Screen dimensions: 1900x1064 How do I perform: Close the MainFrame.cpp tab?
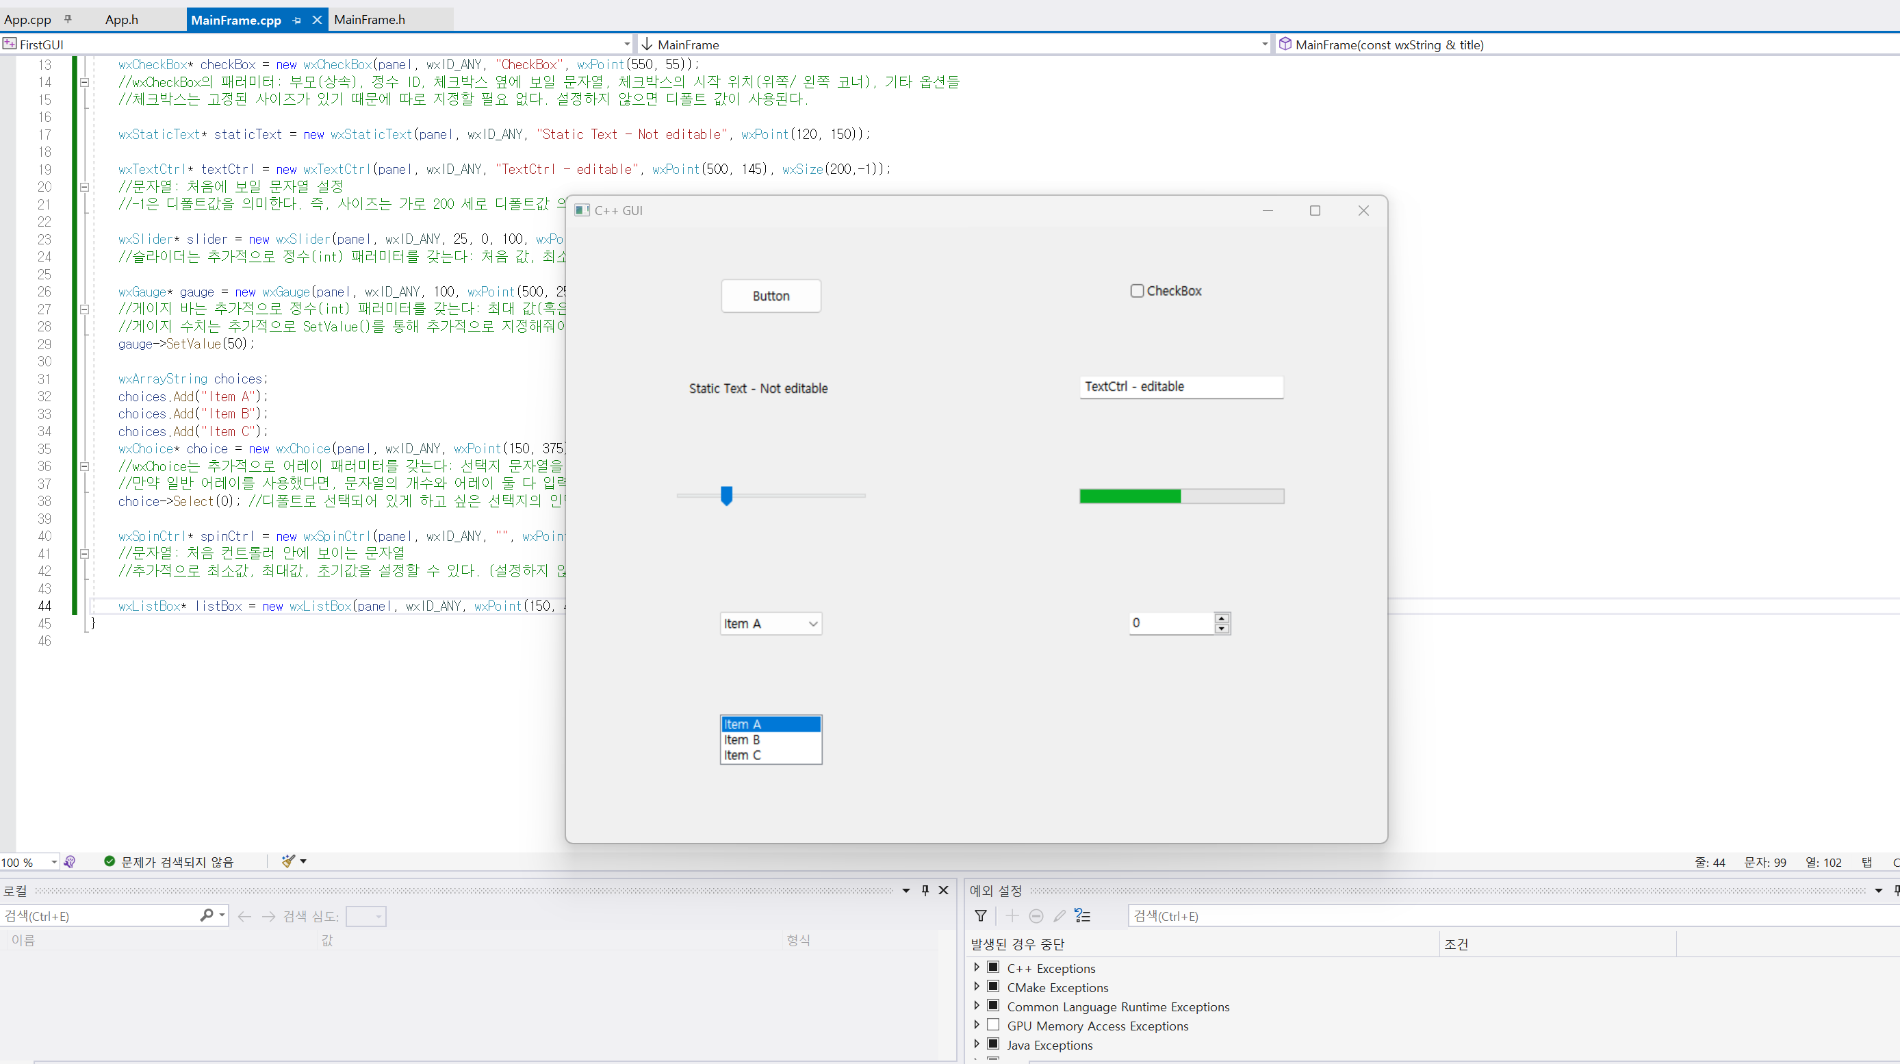pyautogui.click(x=316, y=20)
